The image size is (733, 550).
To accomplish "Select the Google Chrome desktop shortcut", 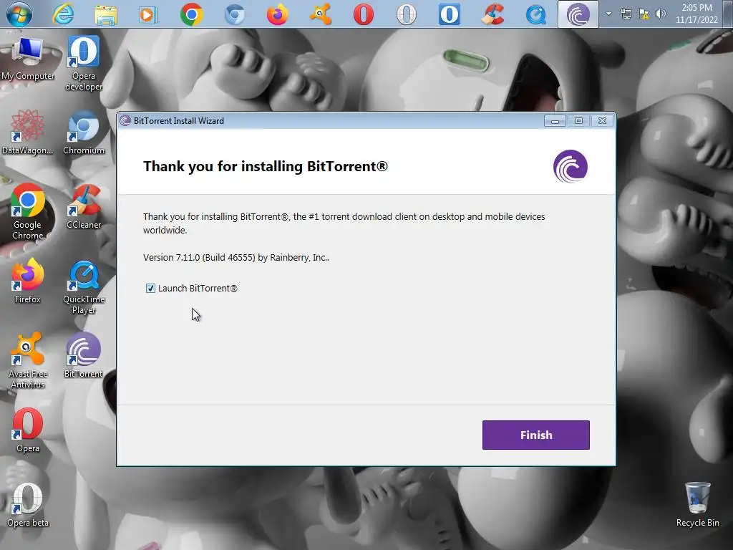I will coord(28,212).
